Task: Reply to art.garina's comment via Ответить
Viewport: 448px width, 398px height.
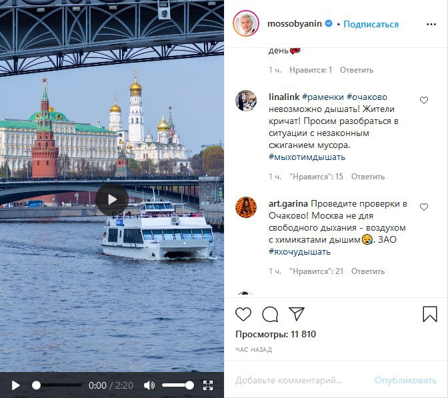Action: click(x=368, y=271)
